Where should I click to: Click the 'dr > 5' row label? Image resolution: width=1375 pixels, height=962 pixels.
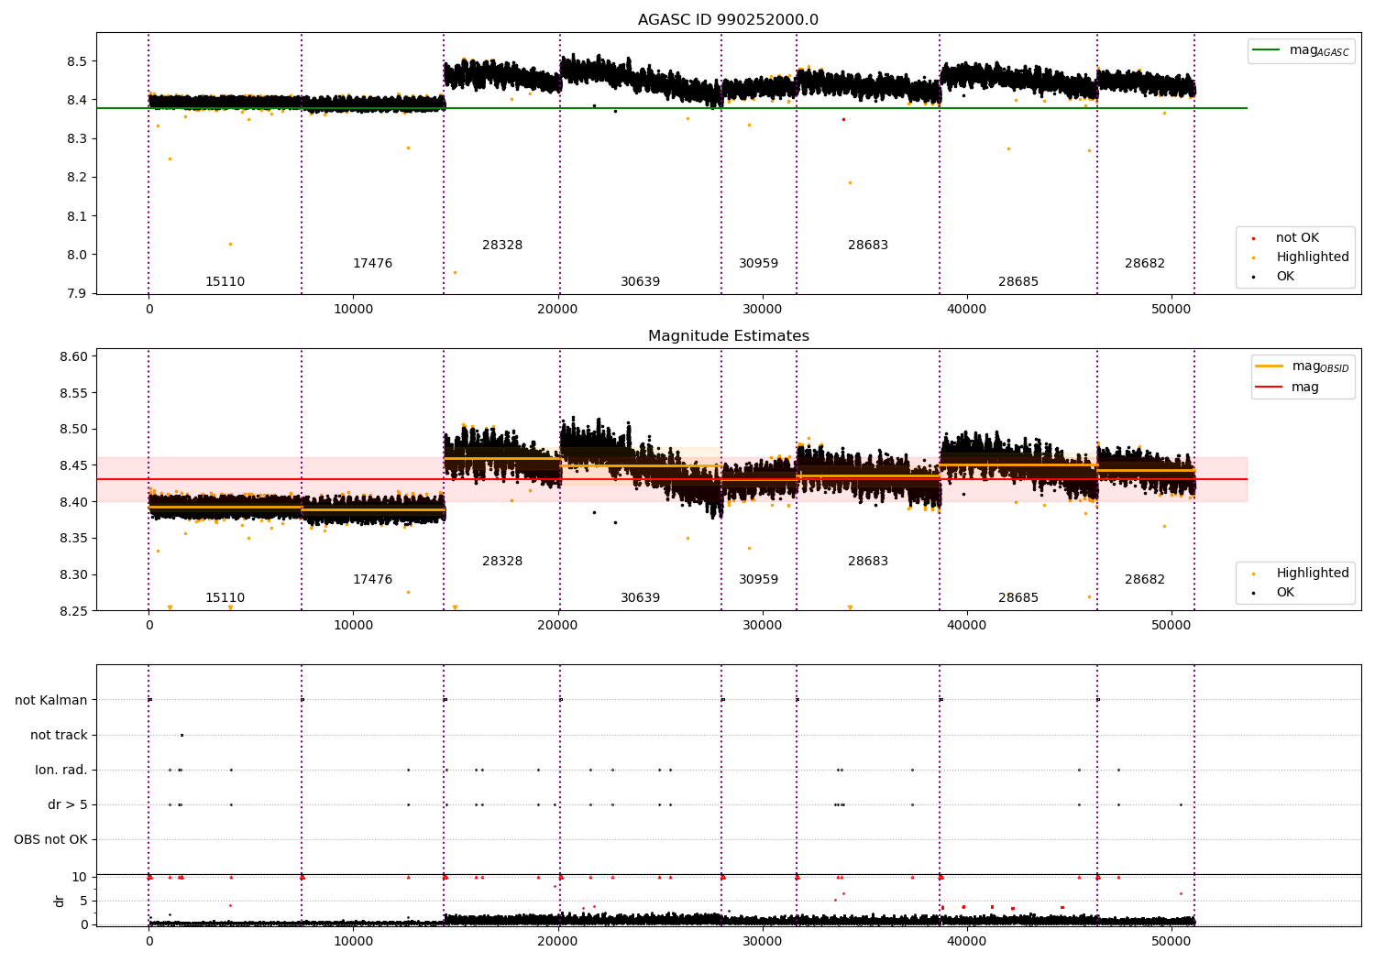pyautogui.click(x=68, y=805)
